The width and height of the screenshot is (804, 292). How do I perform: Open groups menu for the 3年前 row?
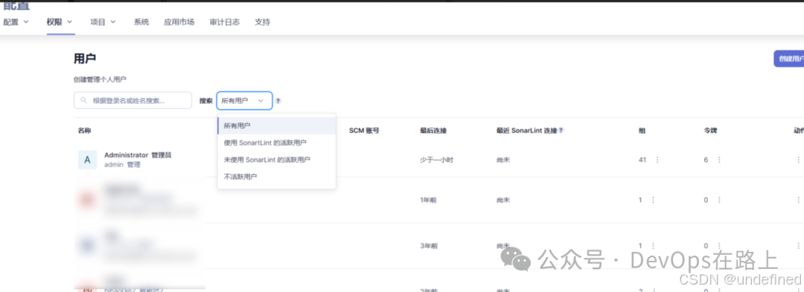(x=653, y=246)
